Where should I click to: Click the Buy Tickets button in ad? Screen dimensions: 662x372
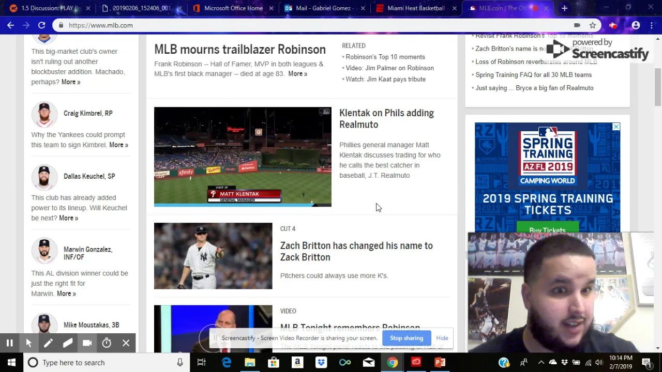tap(547, 229)
